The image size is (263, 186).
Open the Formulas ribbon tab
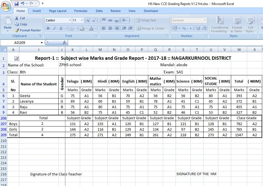80,11
